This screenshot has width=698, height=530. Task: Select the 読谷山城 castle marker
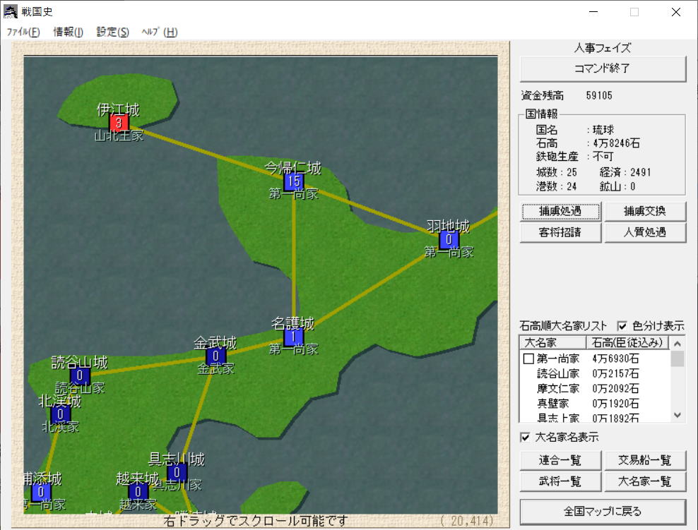coord(80,376)
